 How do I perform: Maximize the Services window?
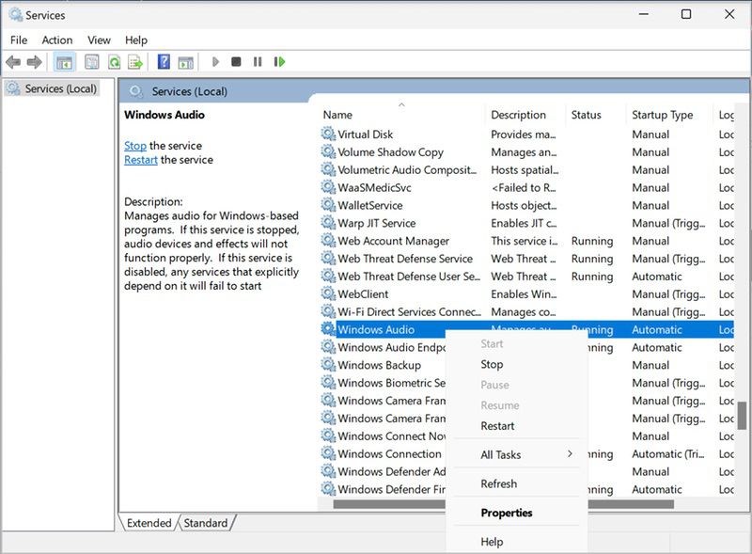coord(686,14)
